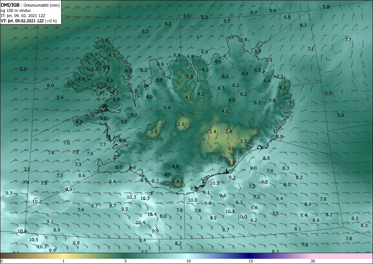This screenshot has height=264, width=373.
Task: Click the 3.8 value on the southern ice cap
Action: click(x=176, y=182)
